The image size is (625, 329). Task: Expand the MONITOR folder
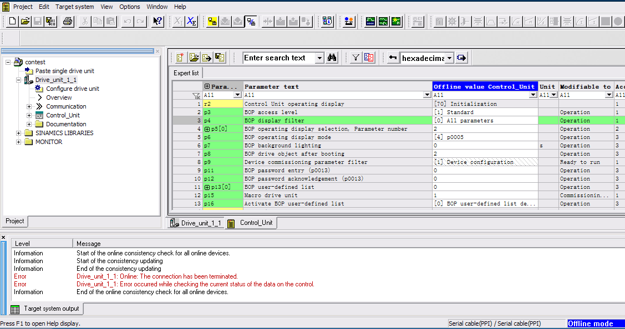pos(18,142)
